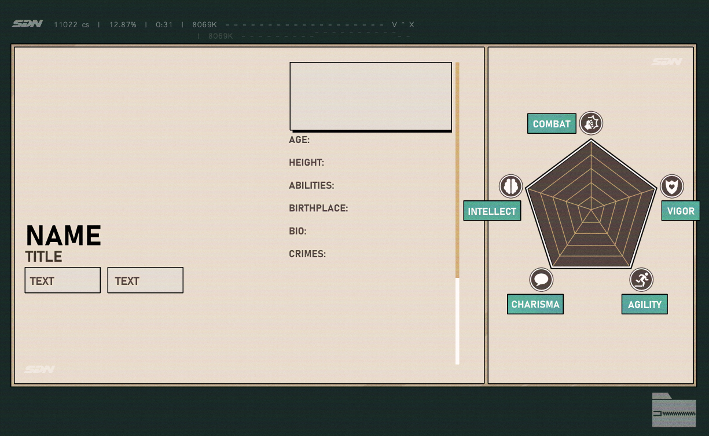Click the down chevron in top bar

pos(395,25)
